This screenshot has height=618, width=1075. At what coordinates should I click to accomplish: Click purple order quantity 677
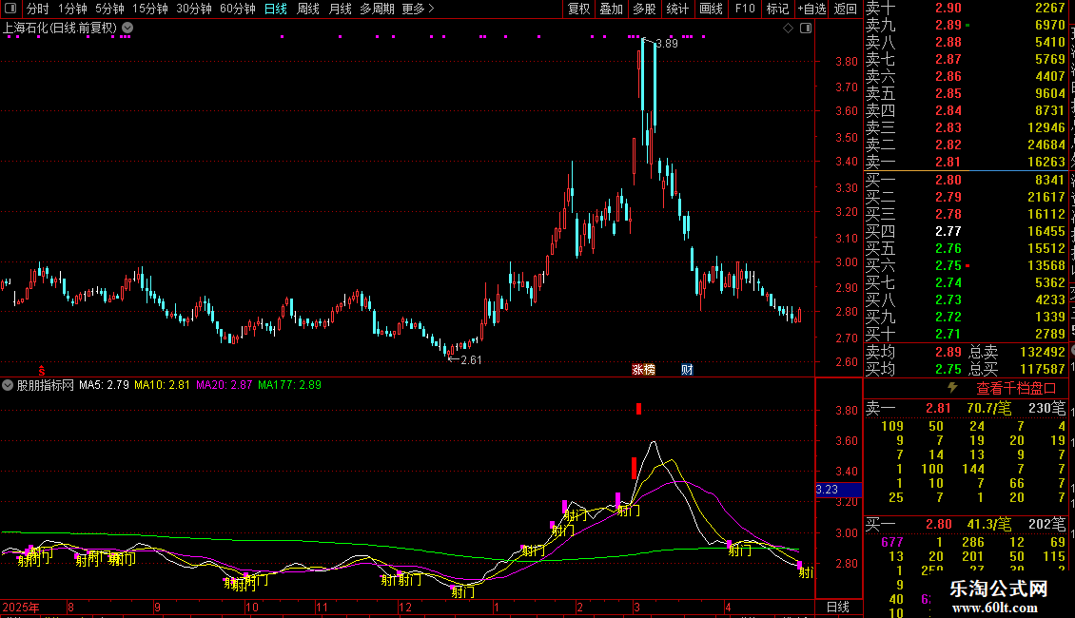892,542
